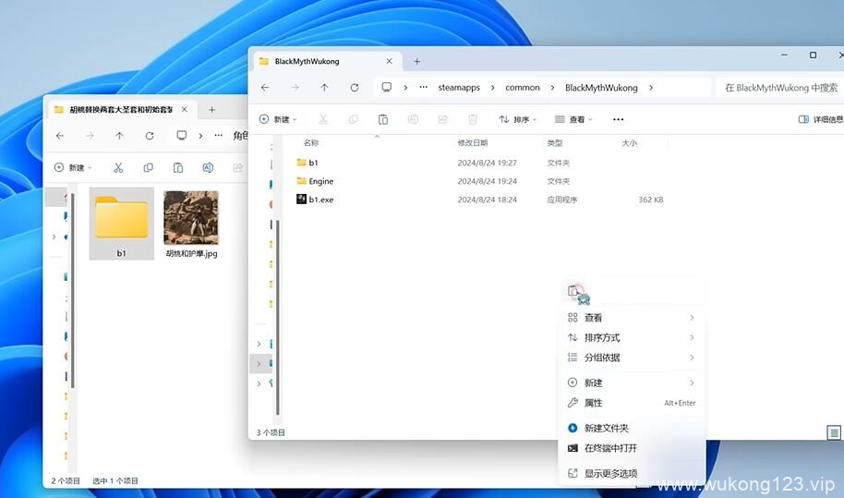Expand the chevron in 胡桃 window navigation pane
The image size is (844, 498).
[54, 237]
